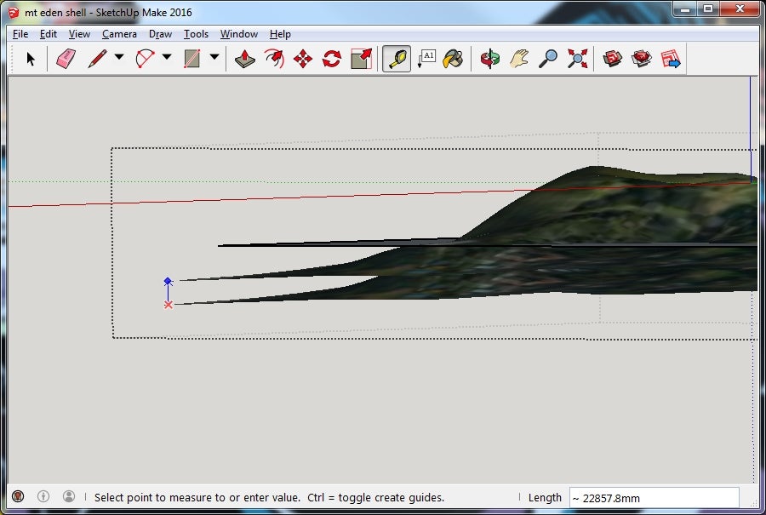Screen dimensions: 766x515
Task: Pick the Eraser tool
Action: pyautogui.click(x=66, y=59)
